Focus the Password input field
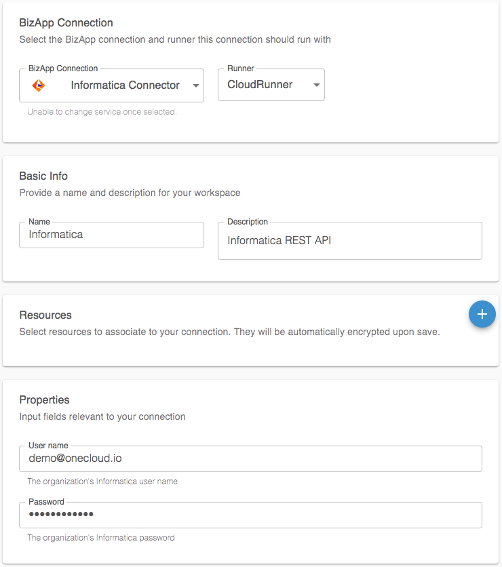The image size is (502, 567). click(x=250, y=515)
